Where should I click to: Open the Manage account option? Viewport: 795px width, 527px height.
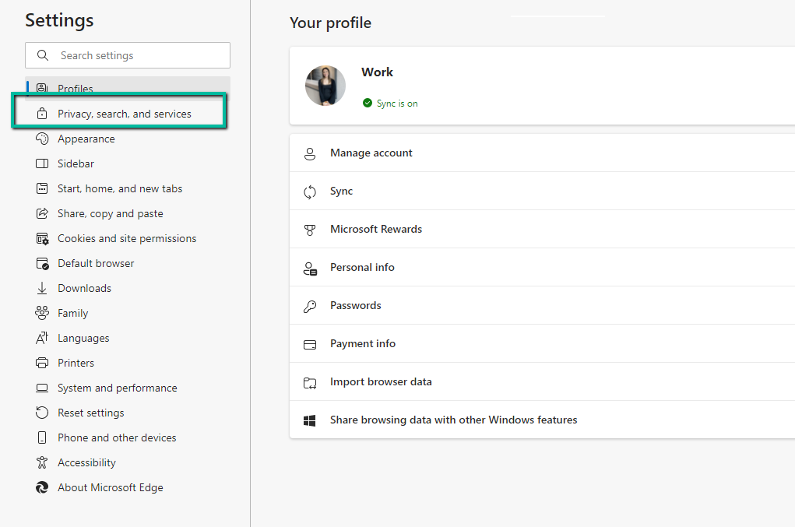542,153
